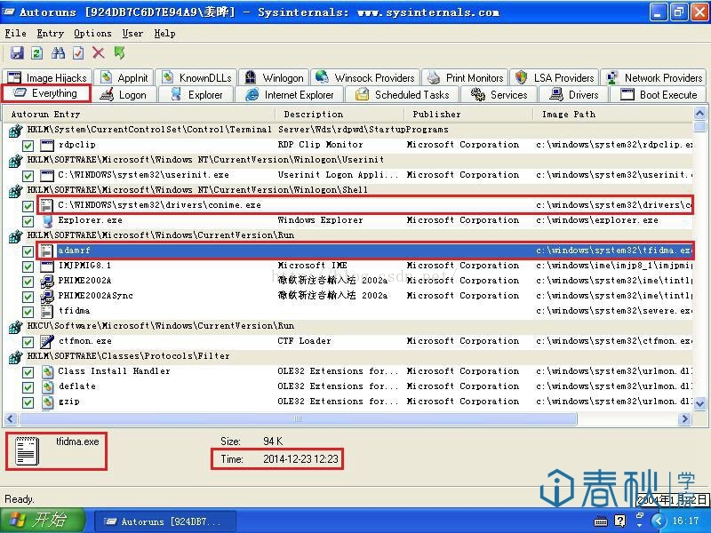The width and height of the screenshot is (711, 533).
Task: Switch to the Services tab
Action: coord(499,95)
